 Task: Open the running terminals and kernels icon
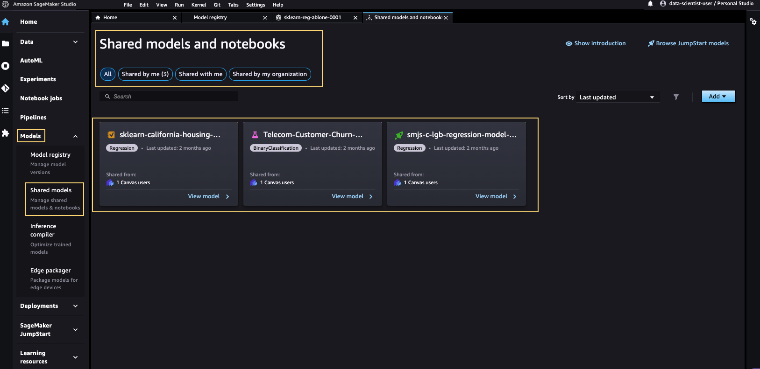point(6,66)
